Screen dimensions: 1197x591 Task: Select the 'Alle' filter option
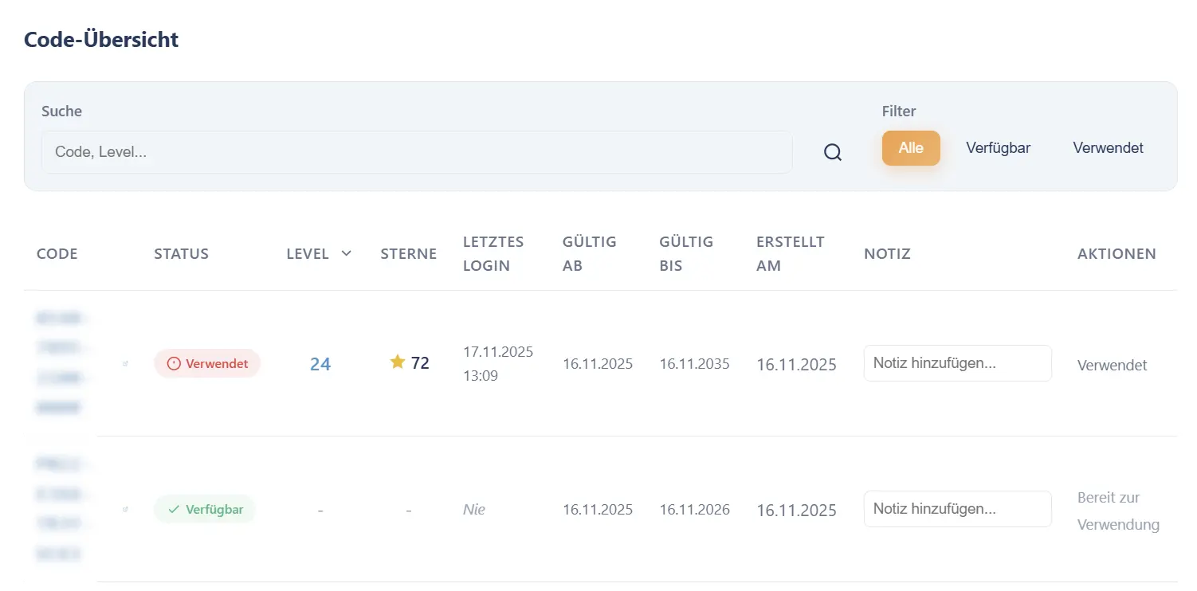(911, 148)
